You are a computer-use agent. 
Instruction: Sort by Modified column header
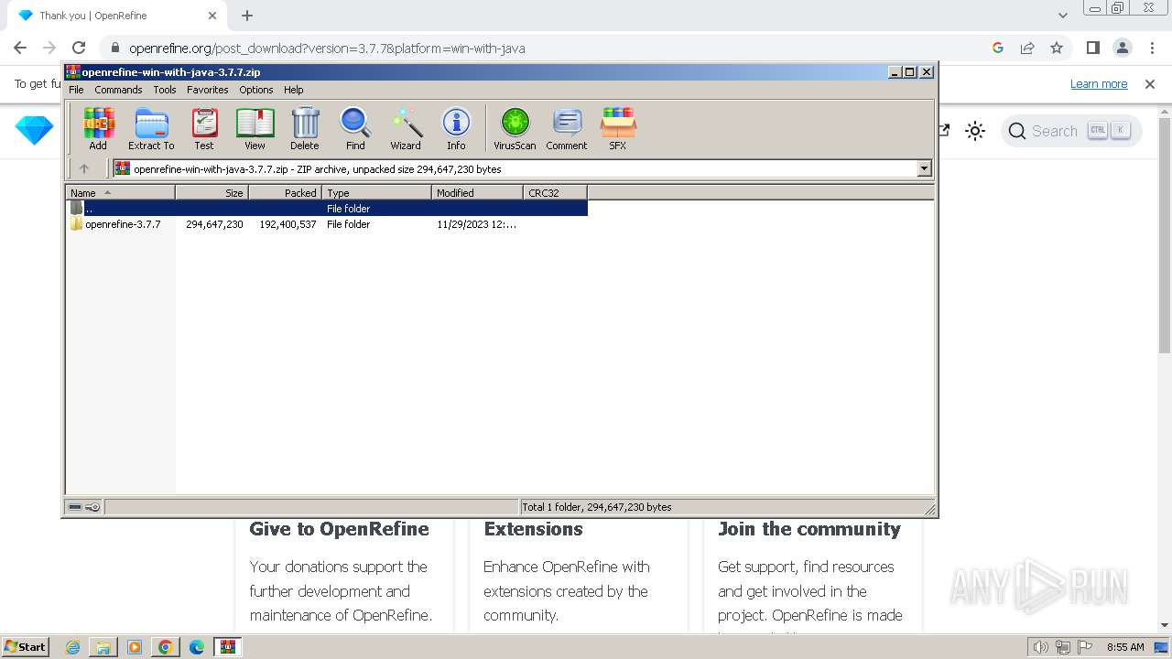(x=477, y=192)
